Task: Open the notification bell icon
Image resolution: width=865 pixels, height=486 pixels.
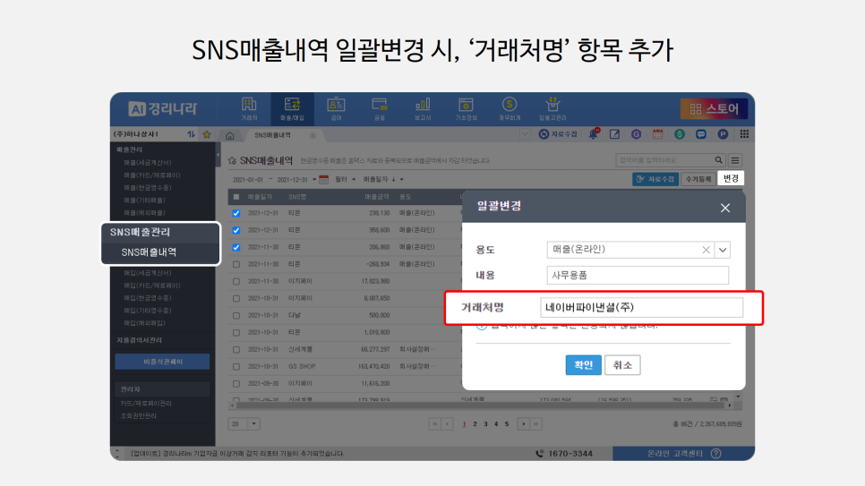Action: tap(594, 134)
